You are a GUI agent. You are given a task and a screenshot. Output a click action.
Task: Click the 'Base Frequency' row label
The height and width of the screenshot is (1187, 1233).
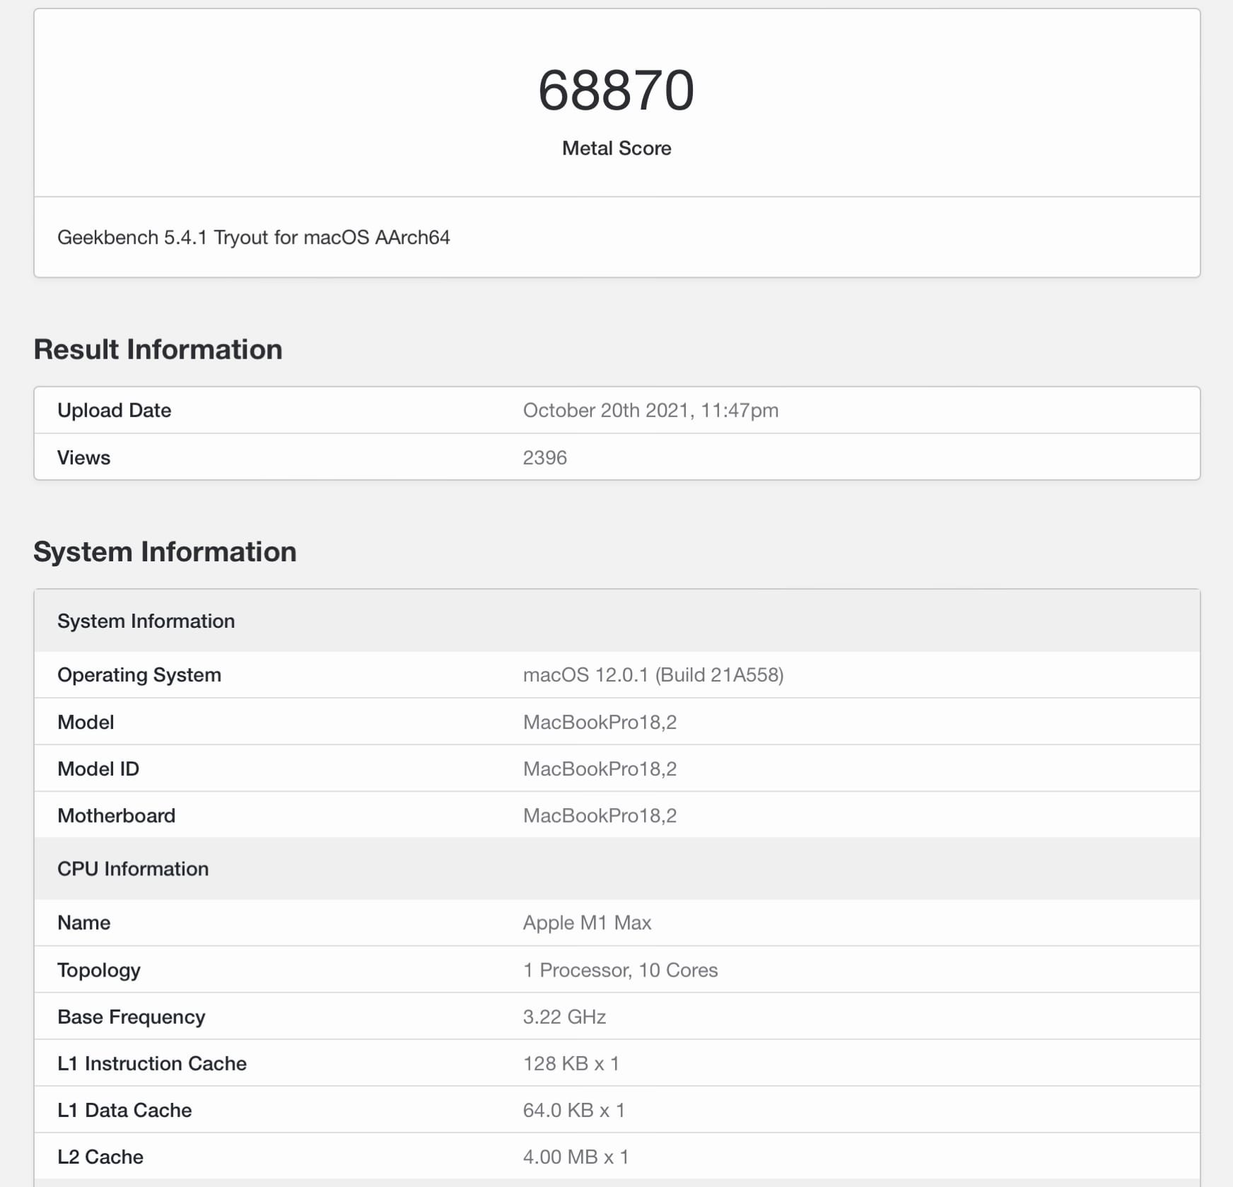click(132, 1017)
